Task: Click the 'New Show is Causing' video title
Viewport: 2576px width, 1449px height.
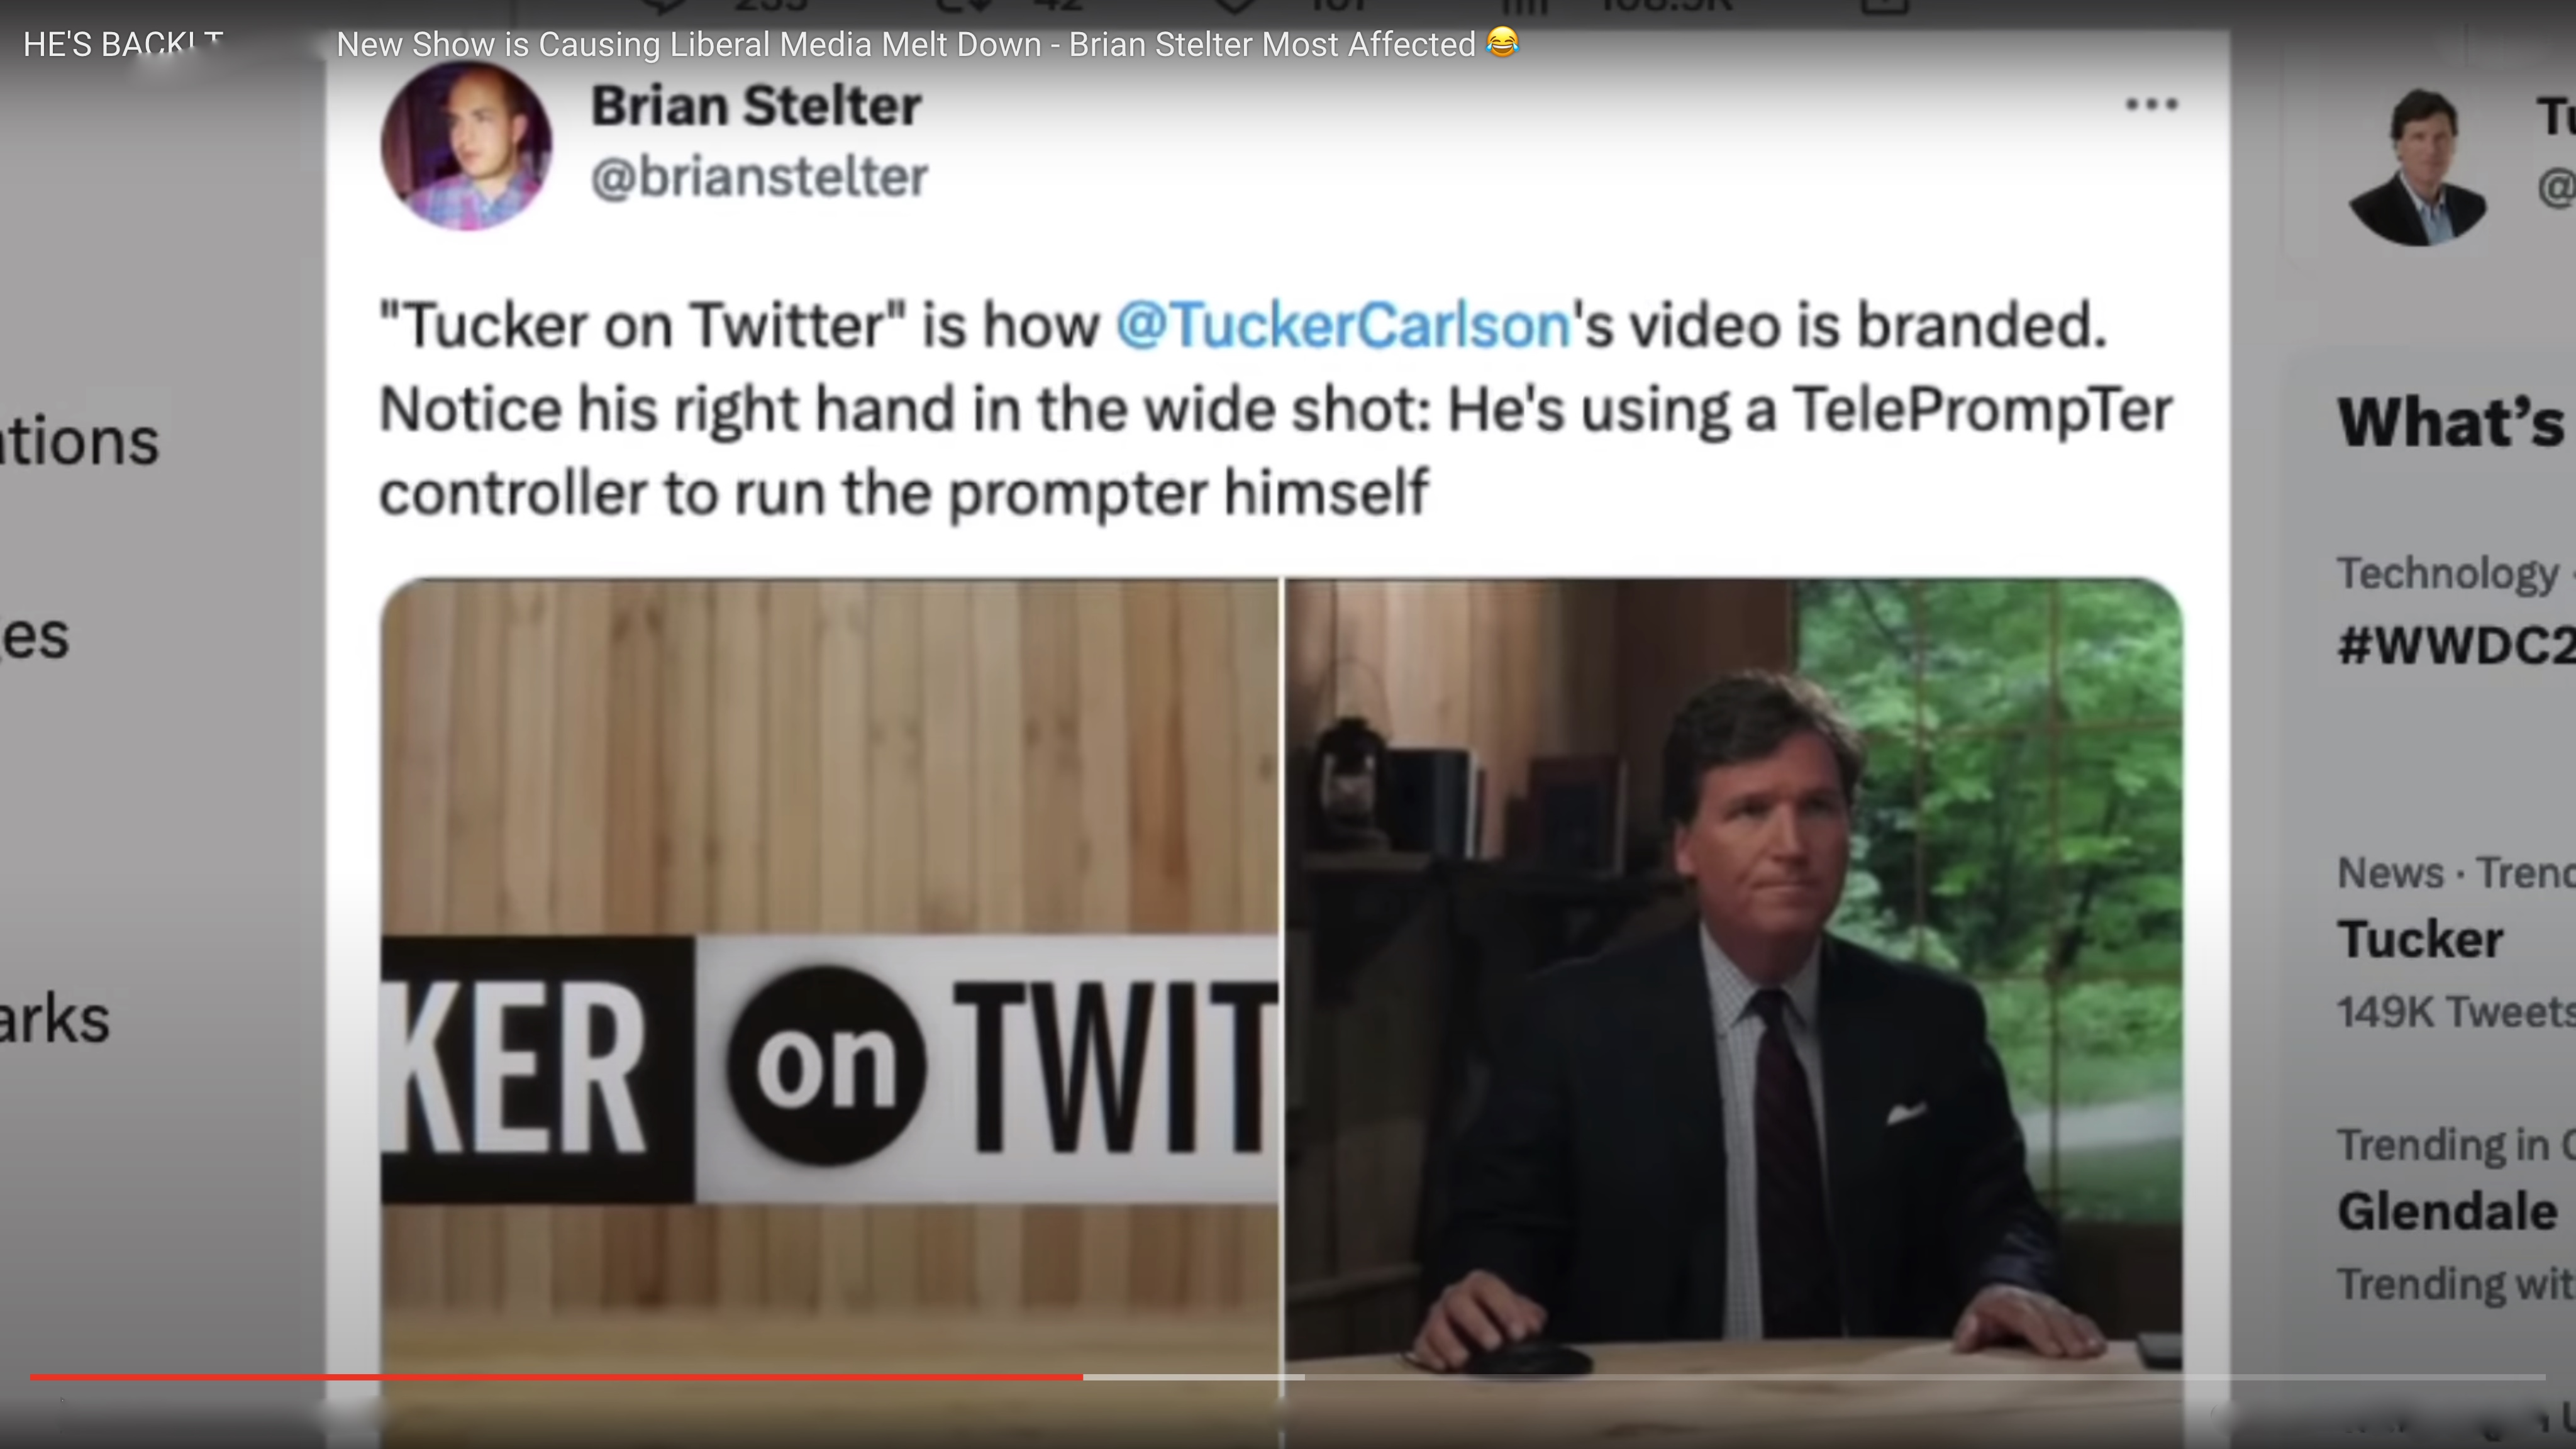Action: (x=906, y=44)
